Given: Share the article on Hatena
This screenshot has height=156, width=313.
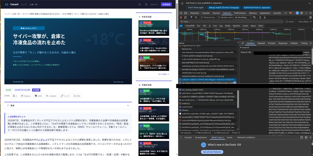Looking at the screenshot, I should [x=25, y=96].
